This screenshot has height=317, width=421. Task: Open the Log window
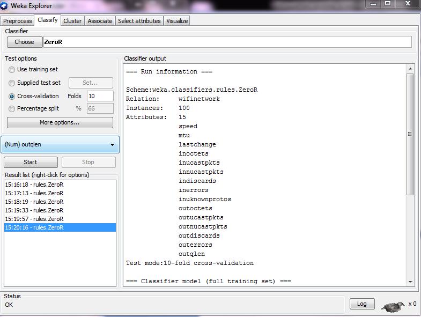click(362, 304)
